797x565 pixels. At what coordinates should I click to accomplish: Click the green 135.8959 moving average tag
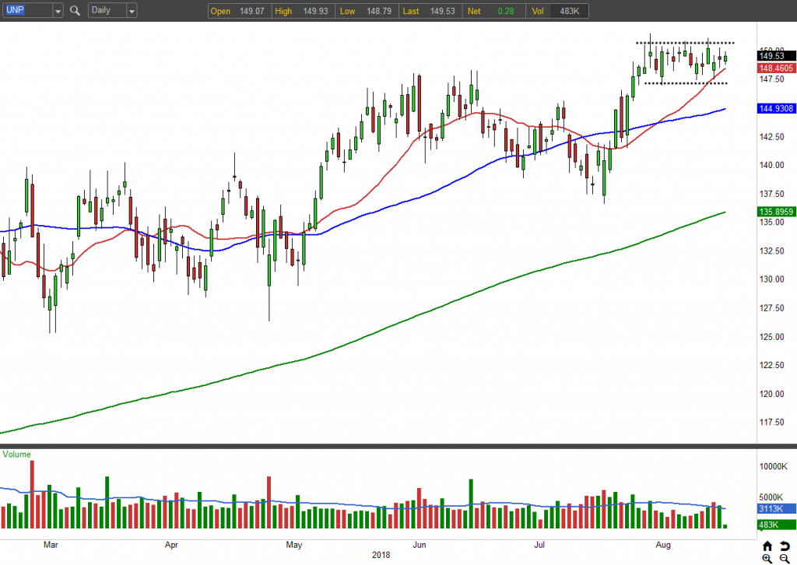click(x=776, y=212)
